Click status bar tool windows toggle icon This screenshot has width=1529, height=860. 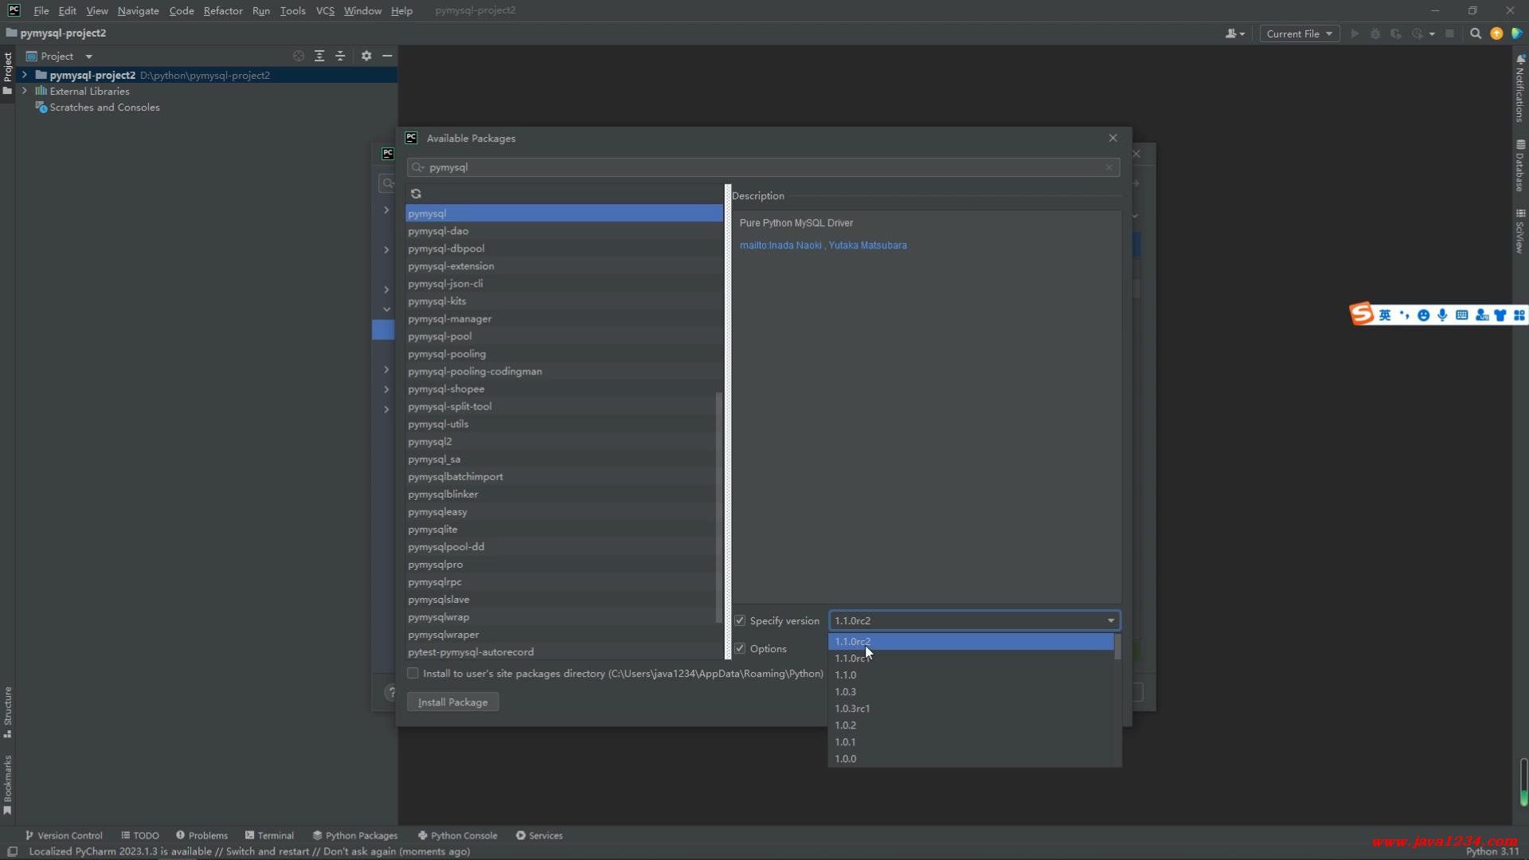coord(12,851)
